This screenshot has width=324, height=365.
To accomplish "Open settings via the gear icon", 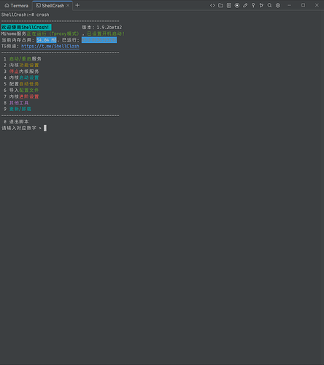I will (278, 5).
